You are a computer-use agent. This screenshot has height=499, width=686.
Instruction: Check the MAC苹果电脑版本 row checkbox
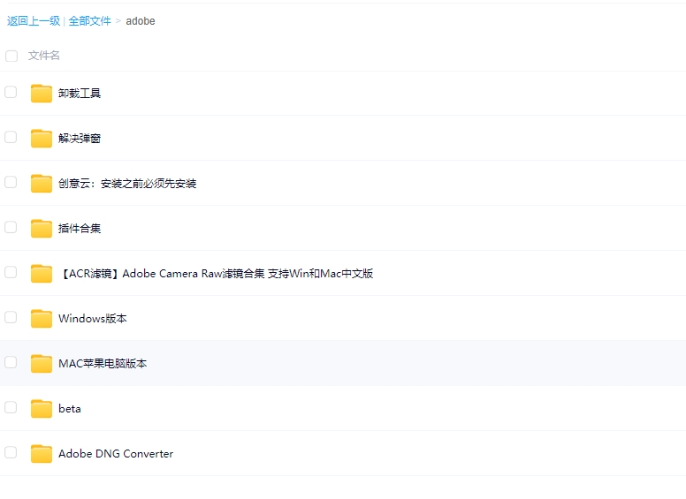coord(11,362)
